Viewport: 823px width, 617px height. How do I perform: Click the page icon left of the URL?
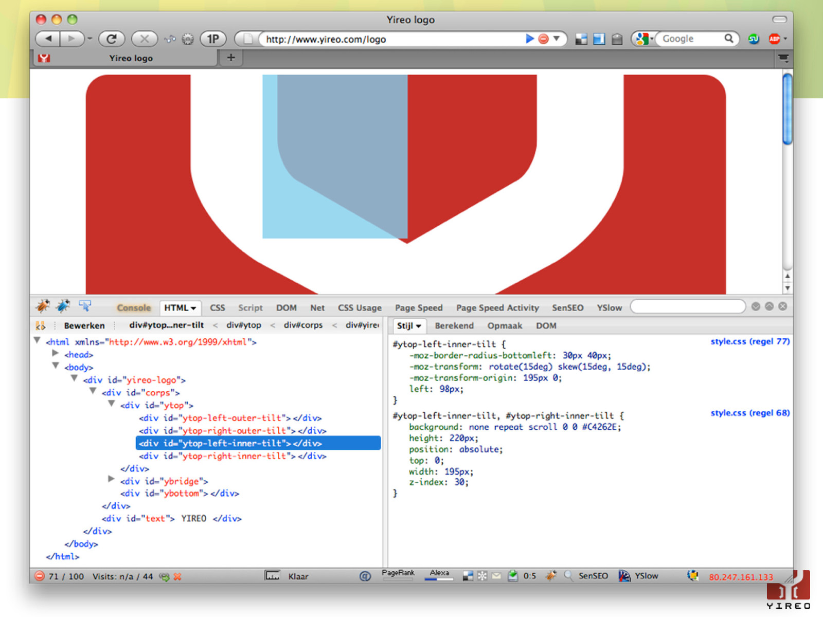(248, 39)
